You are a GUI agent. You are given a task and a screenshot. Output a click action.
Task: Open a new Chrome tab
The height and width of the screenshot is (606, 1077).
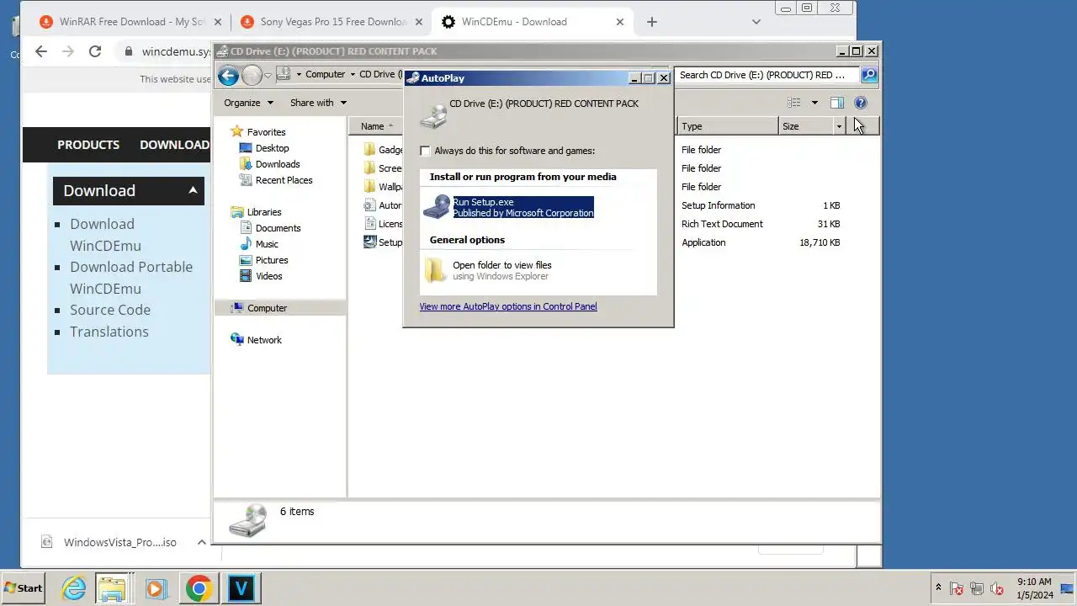[x=651, y=22]
